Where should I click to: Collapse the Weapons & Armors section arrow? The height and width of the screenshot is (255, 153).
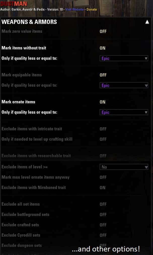pos(147,22)
